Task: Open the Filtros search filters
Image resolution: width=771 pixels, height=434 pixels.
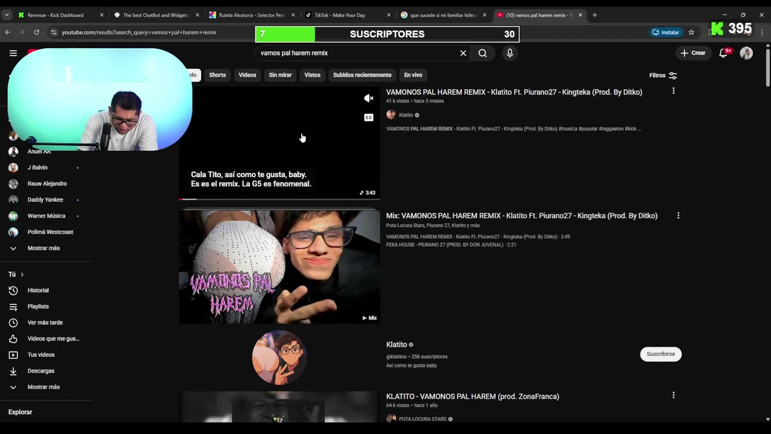Action: 663,75
